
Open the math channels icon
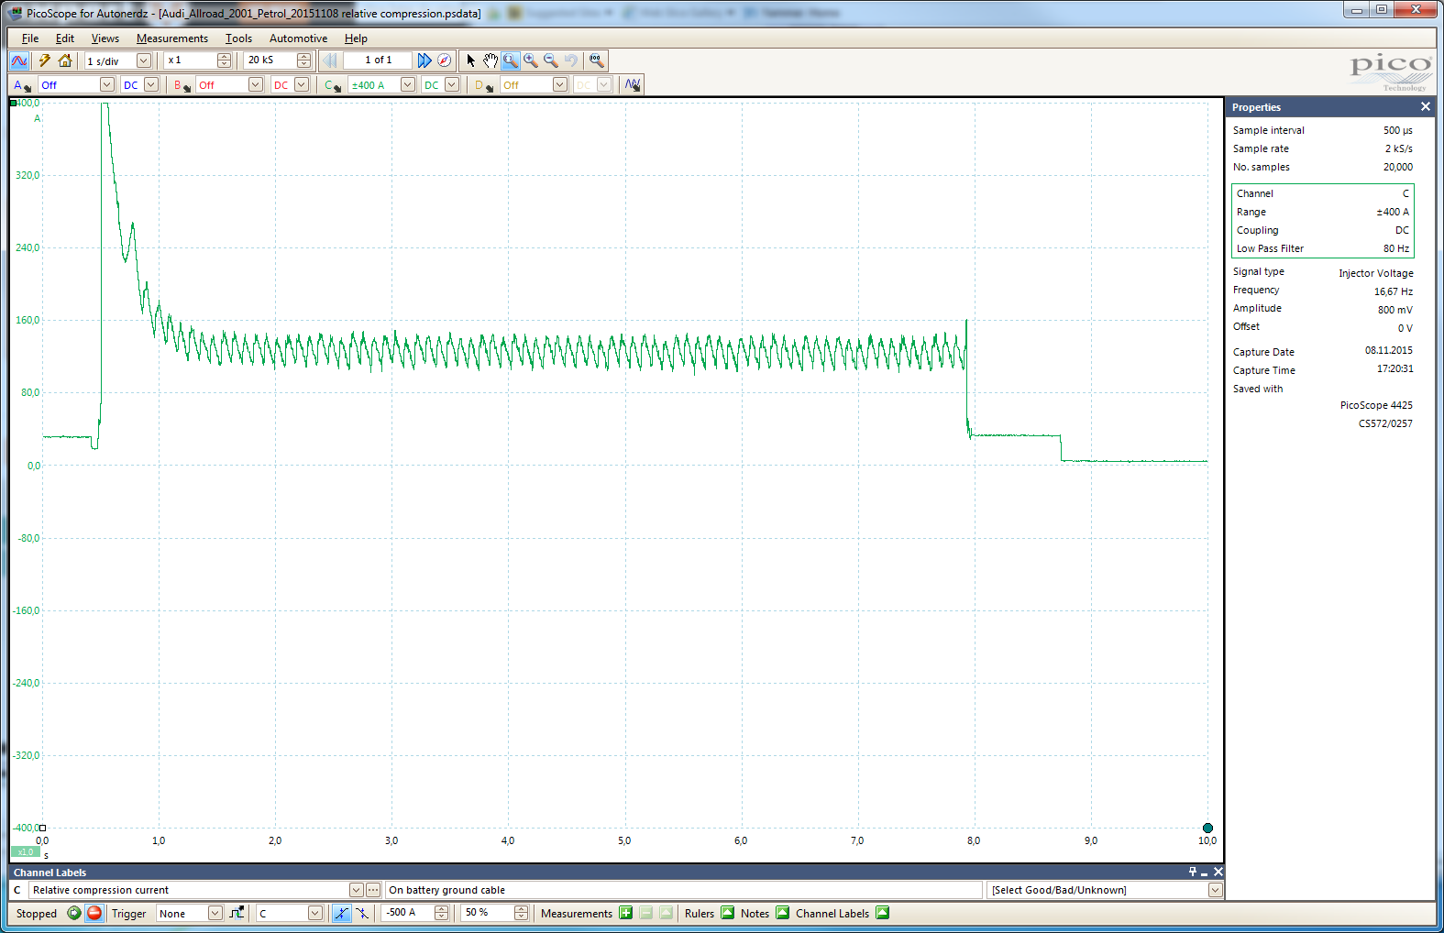633,85
